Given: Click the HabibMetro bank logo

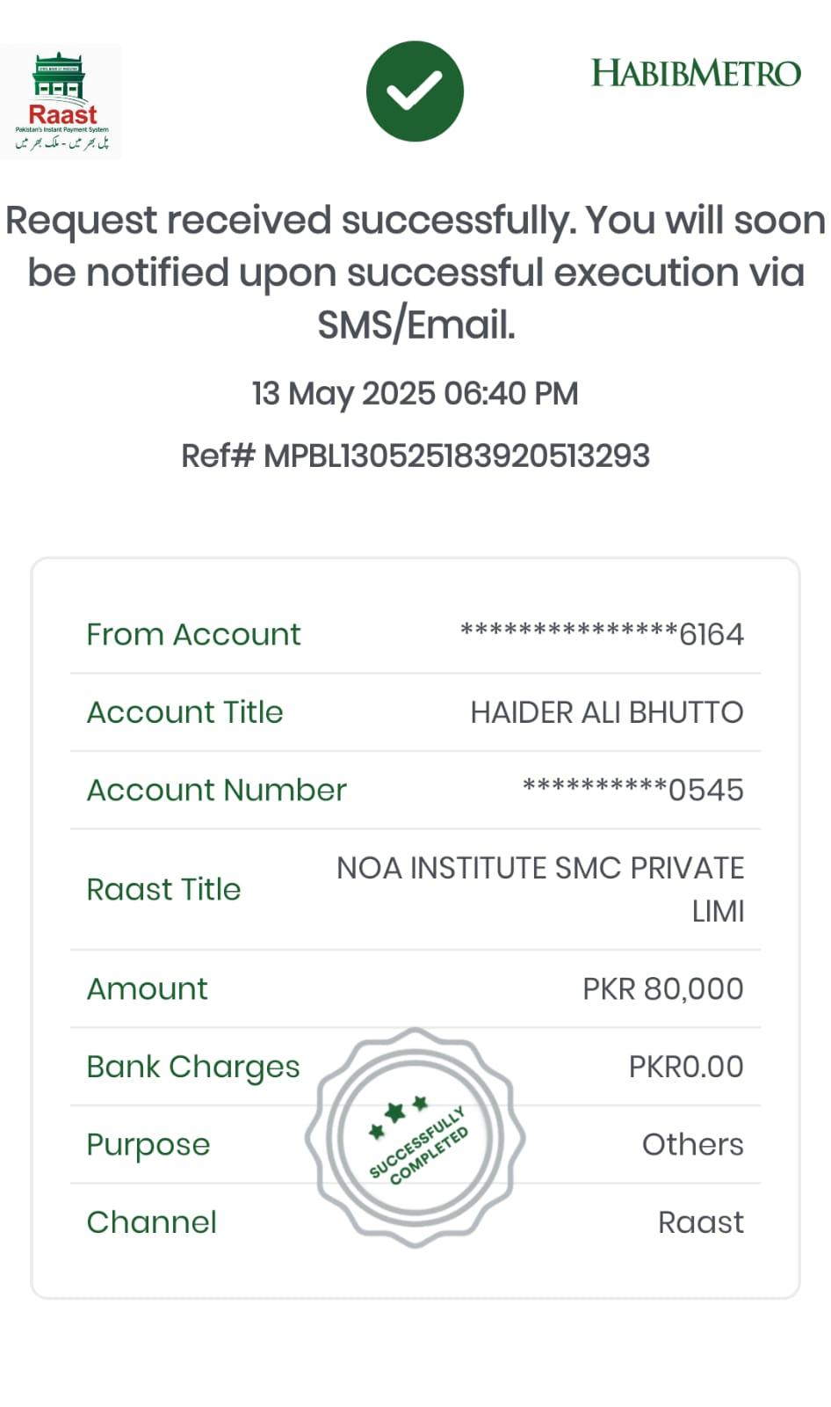Looking at the screenshot, I should point(696,73).
